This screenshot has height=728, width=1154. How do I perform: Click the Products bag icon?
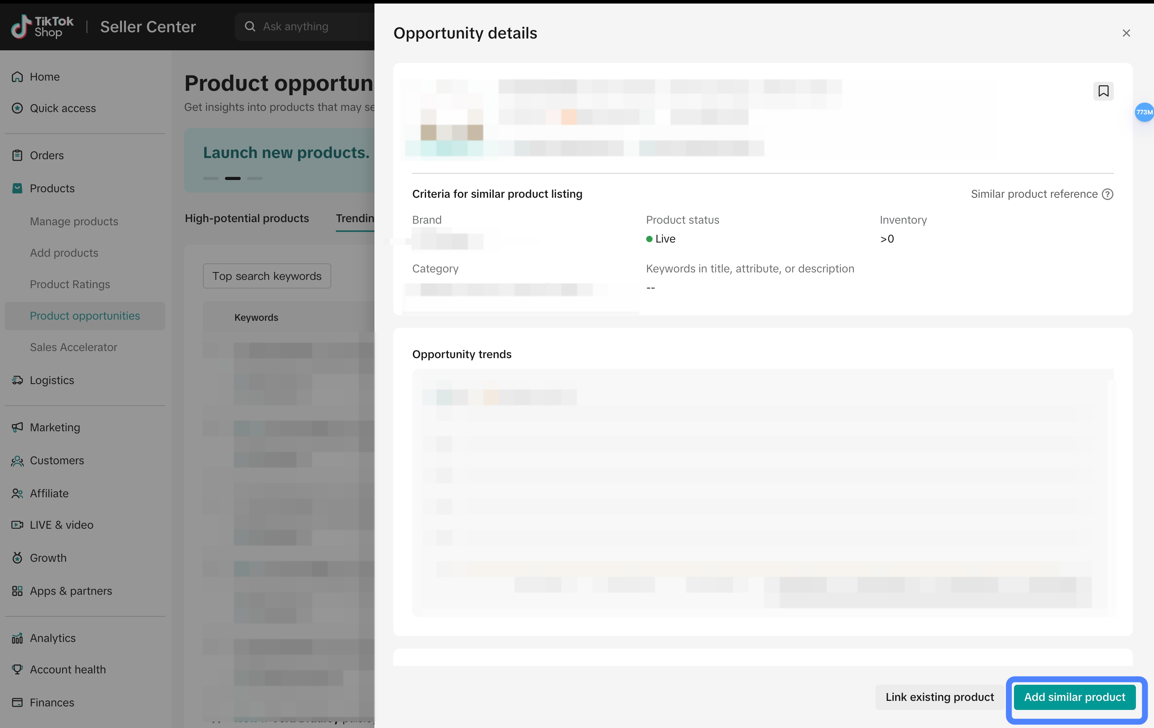pyautogui.click(x=17, y=188)
